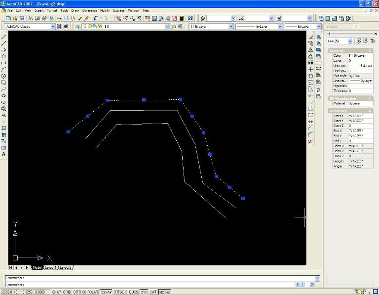This screenshot has width=379, height=295.
Task: Toggle DYN input in status bar
Action: point(144,292)
